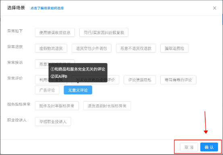Image resolution: width=223 pixels, height=155 pixels.
Task: Select the 广告评论 option
Action: click(x=47, y=90)
